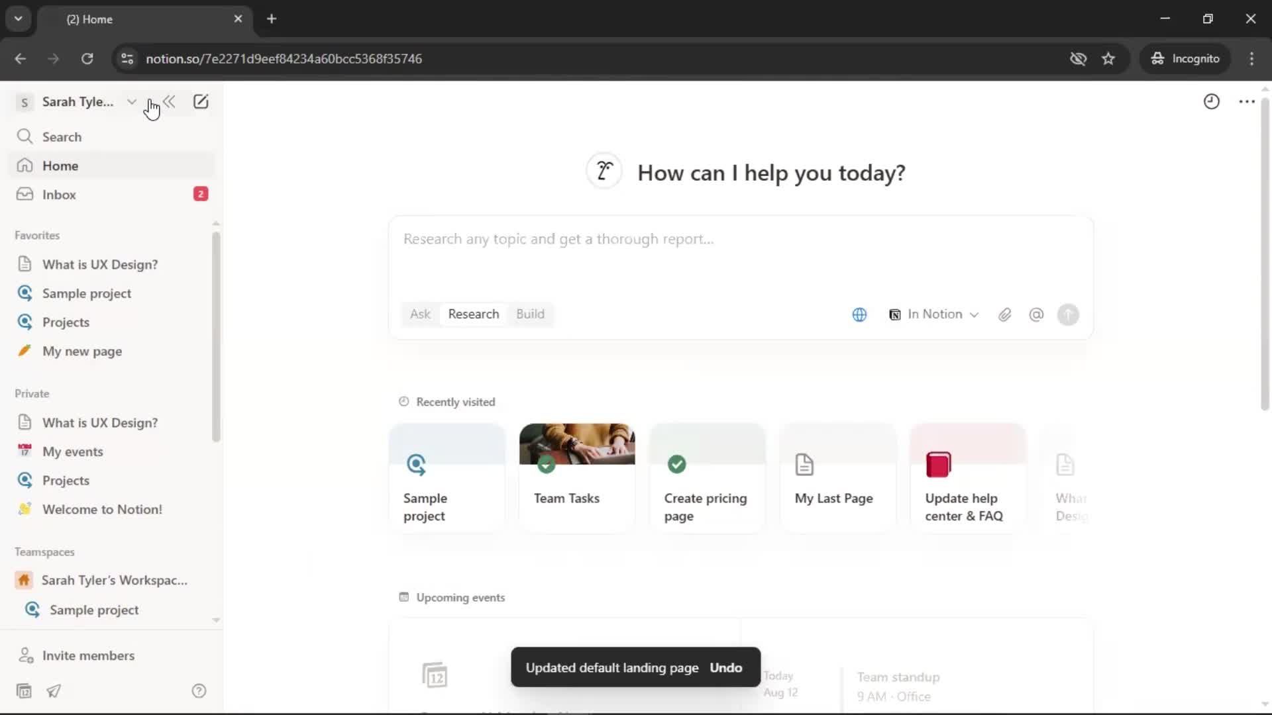
Task: Open Sample project in Favorites
Action: pos(111,293)
